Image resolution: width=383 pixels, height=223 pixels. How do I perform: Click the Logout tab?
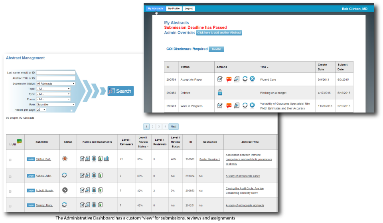(x=189, y=8)
